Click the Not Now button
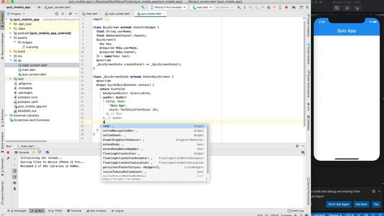Screen dimensions: 384x216 [361, 204]
